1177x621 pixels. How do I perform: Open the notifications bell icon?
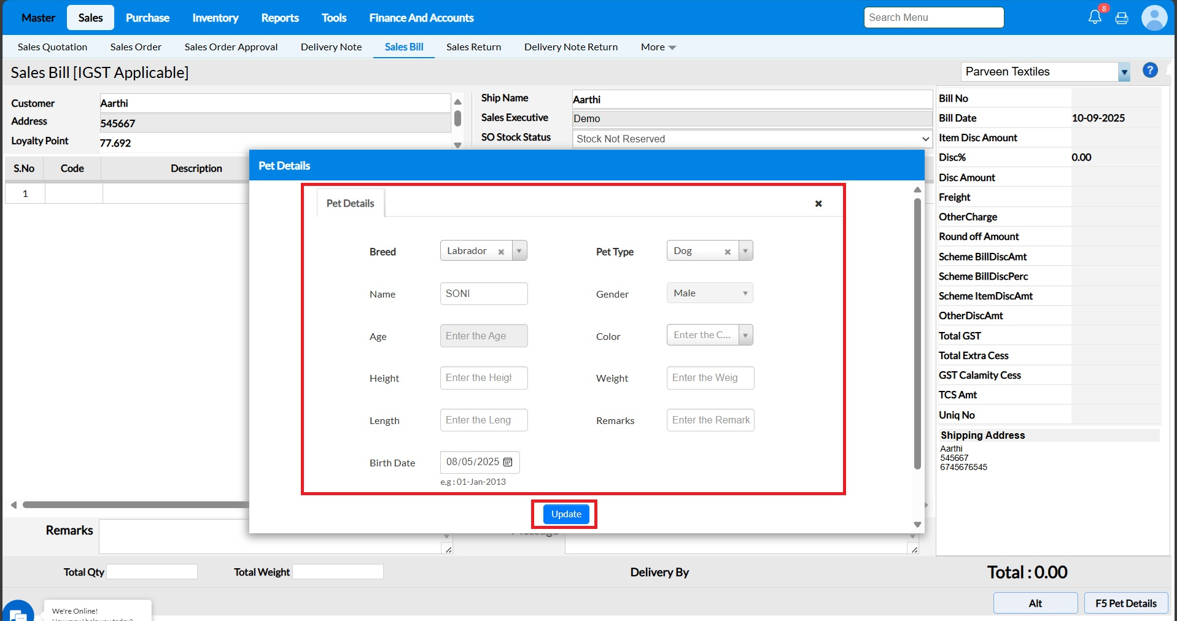(x=1095, y=17)
